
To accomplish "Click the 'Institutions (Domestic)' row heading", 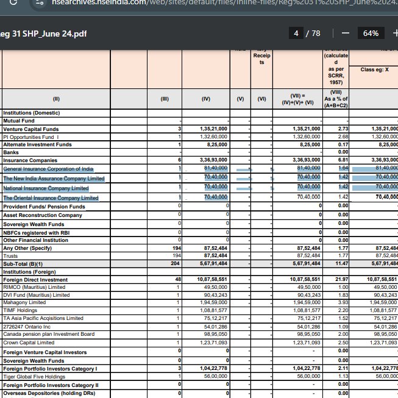I will pyautogui.click(x=32, y=113).
